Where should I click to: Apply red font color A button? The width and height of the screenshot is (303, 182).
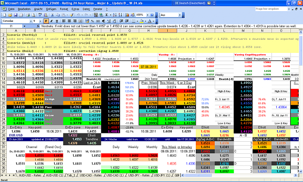150,21
